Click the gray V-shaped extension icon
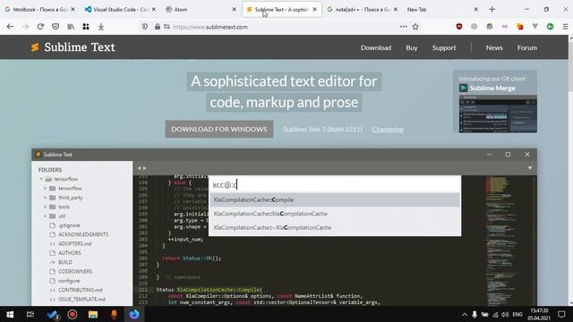The image size is (573, 322). tap(535, 27)
